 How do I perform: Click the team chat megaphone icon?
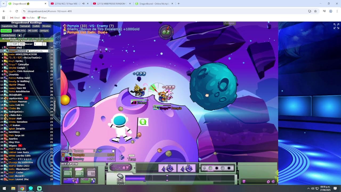pyautogui.click(x=121, y=157)
